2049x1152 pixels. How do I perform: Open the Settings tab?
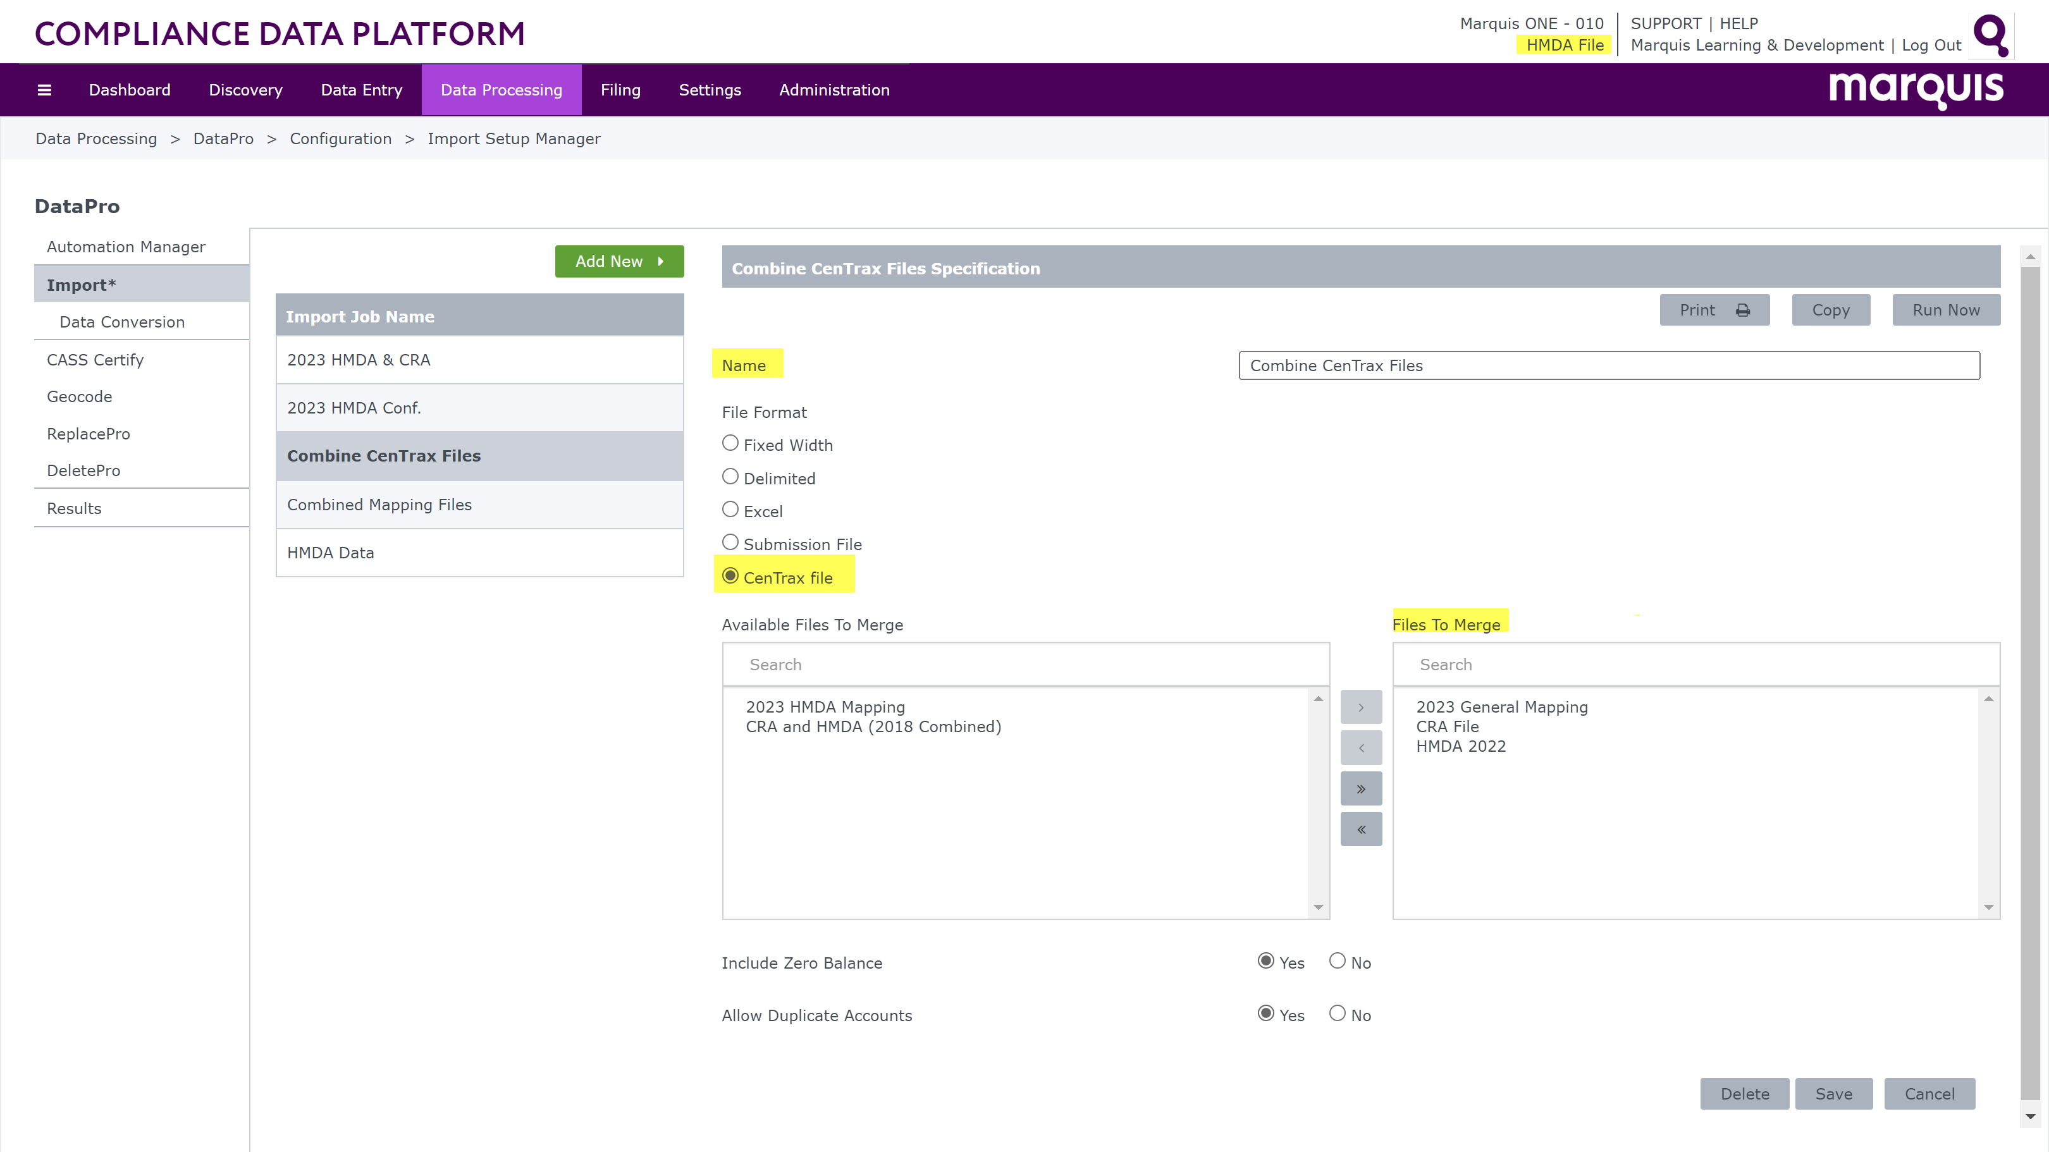(x=710, y=90)
